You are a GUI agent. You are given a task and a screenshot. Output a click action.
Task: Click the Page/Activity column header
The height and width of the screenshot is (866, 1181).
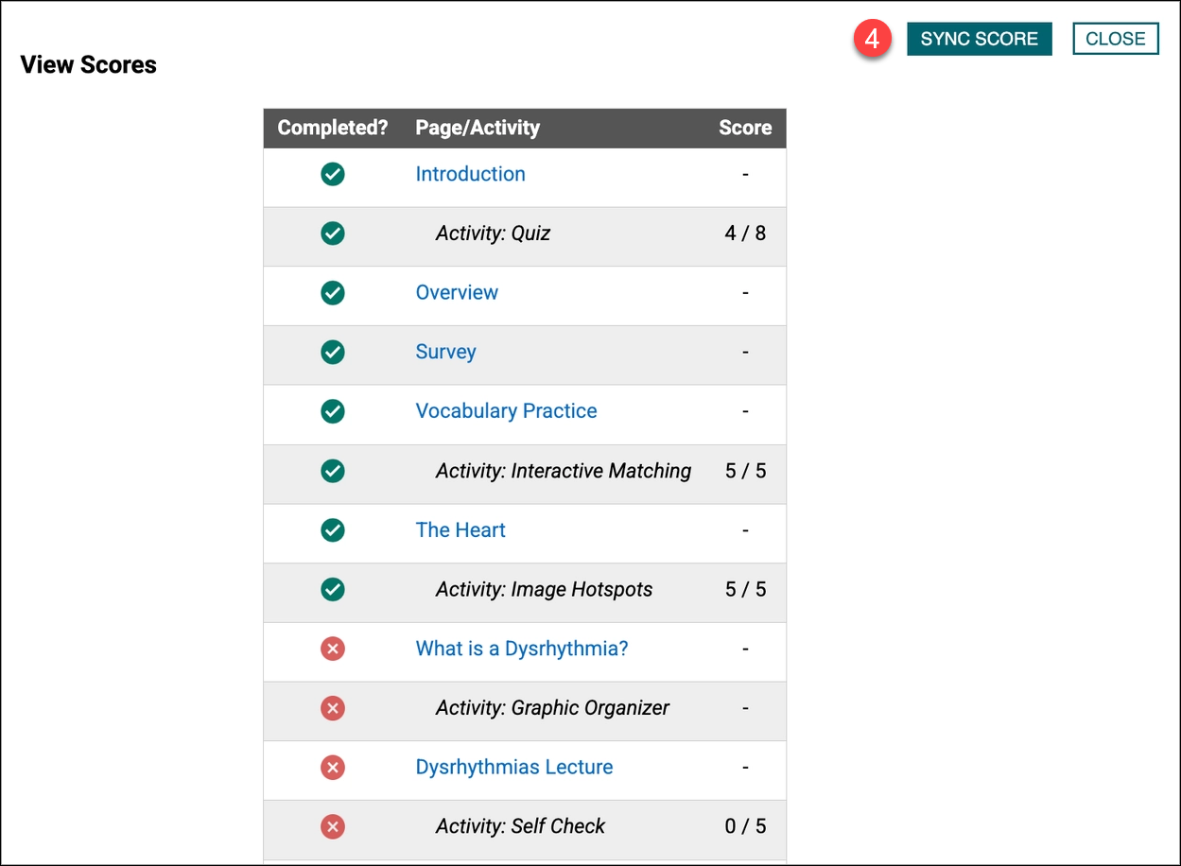pos(478,128)
